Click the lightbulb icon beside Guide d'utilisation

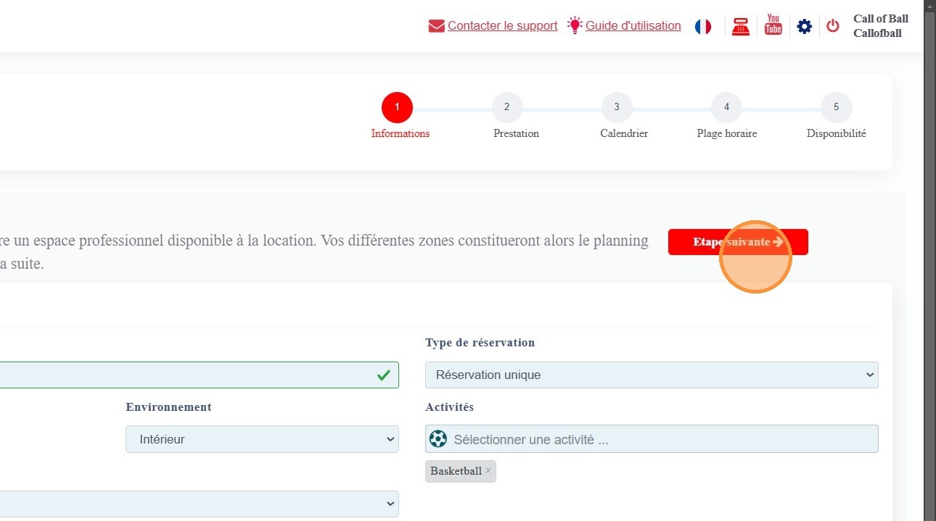[575, 25]
